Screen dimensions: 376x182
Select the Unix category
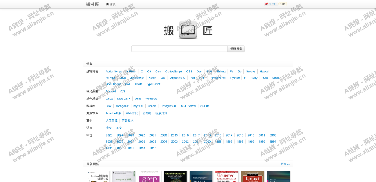coord(138,99)
